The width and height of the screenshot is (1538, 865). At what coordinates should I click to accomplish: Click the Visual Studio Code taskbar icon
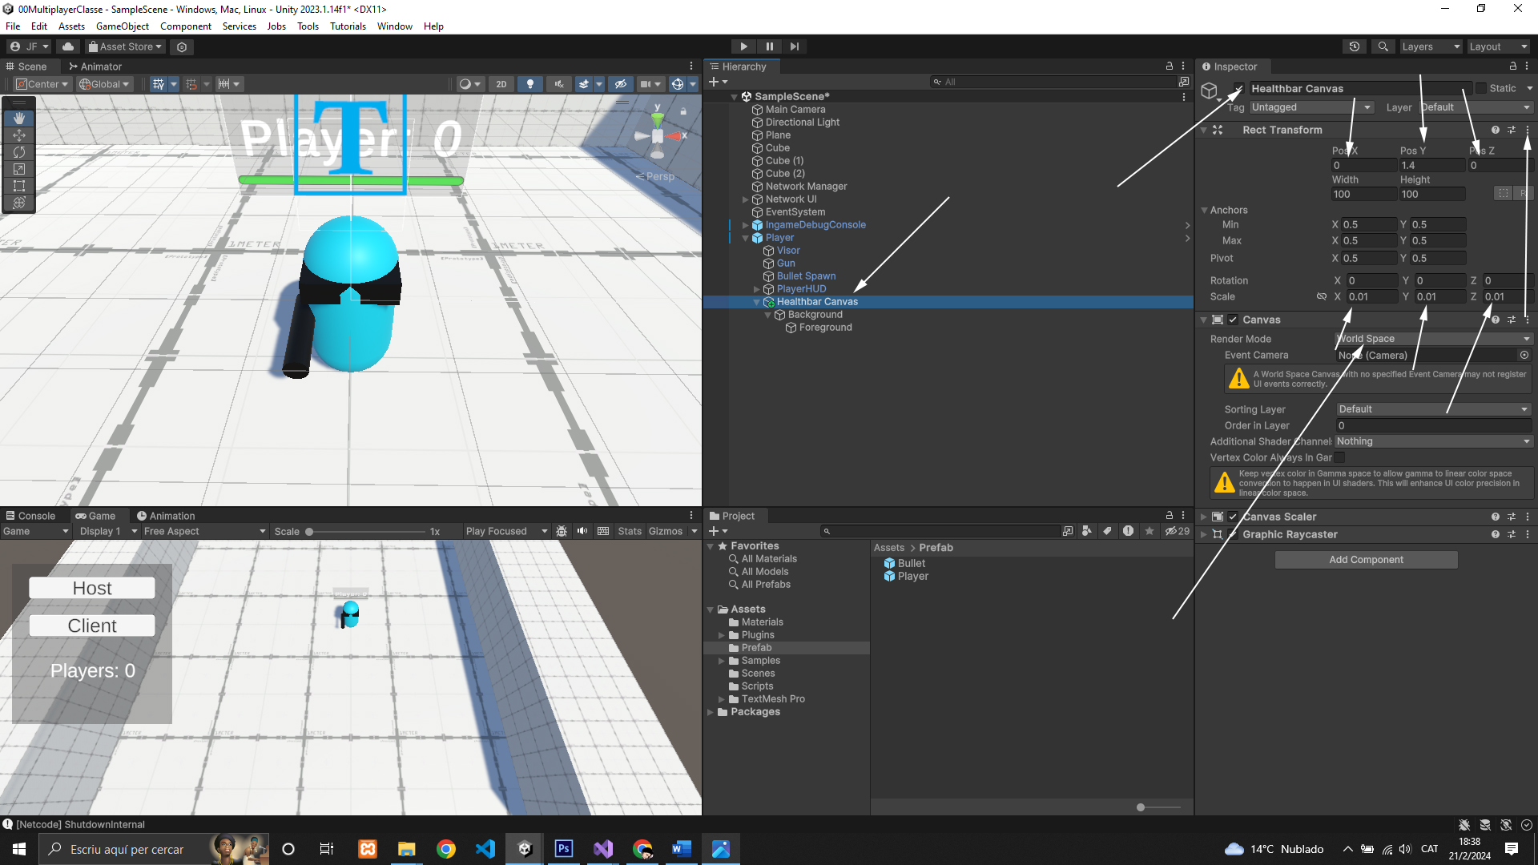click(485, 849)
